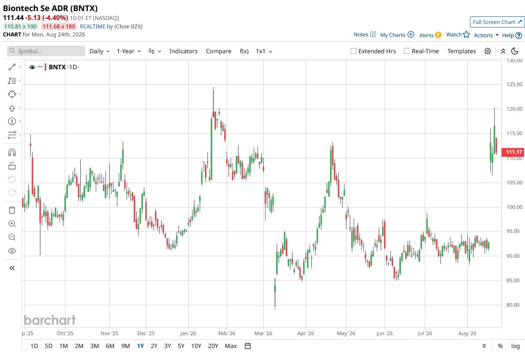Switch to dark mode moon icon

pyautogui.click(x=515, y=51)
